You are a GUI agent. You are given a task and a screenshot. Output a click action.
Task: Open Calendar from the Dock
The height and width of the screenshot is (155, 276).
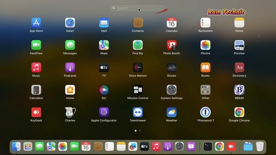click(x=86, y=146)
